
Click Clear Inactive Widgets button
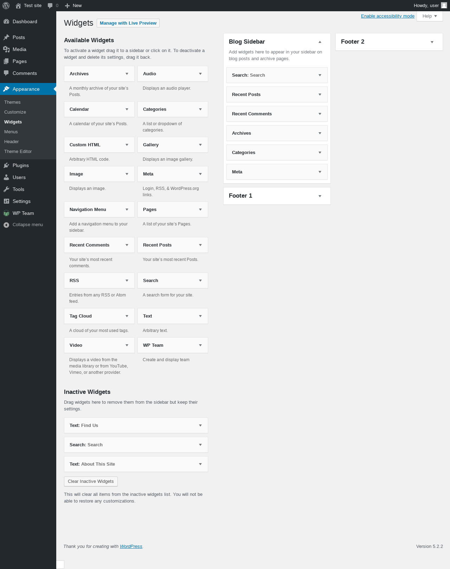click(91, 481)
